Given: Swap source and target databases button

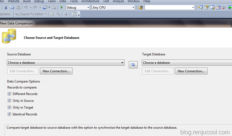Looking at the screenshot, I should 133,65.
